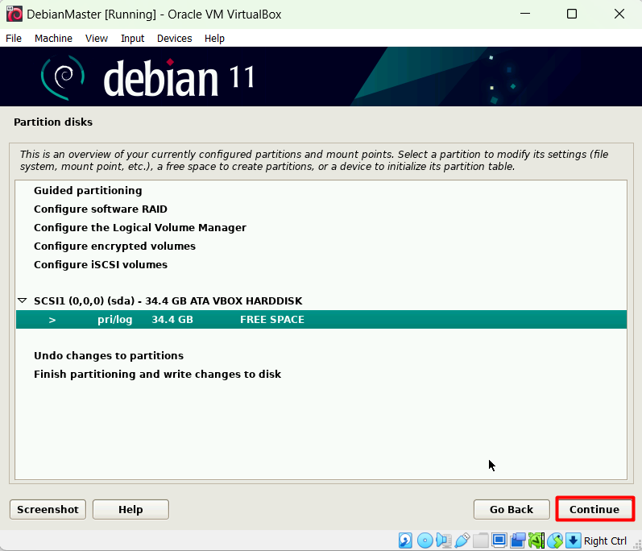Open the Devices menu

(175, 38)
